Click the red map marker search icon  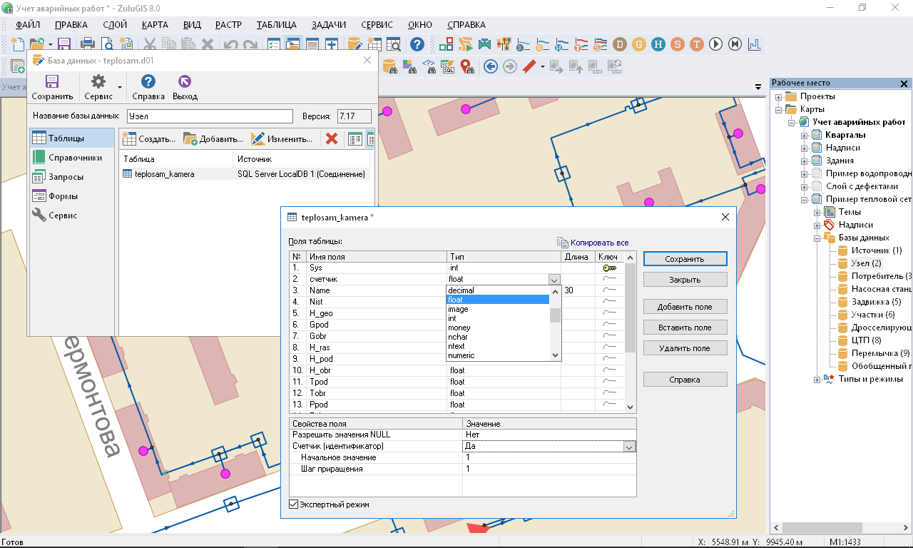[467, 66]
